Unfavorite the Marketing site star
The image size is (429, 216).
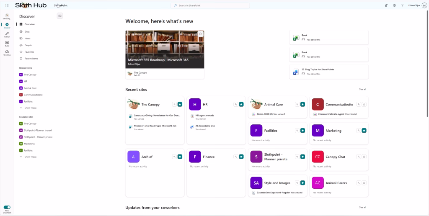pyautogui.click(x=364, y=131)
